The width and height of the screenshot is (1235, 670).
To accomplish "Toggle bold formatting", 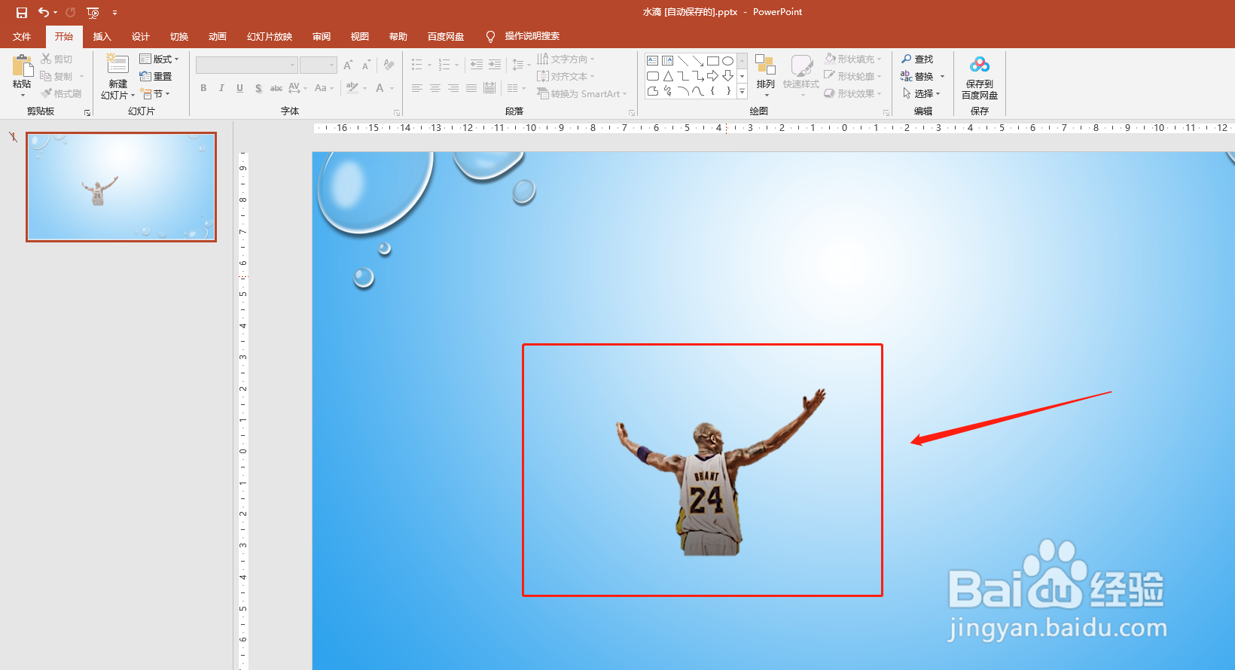I will [x=203, y=88].
